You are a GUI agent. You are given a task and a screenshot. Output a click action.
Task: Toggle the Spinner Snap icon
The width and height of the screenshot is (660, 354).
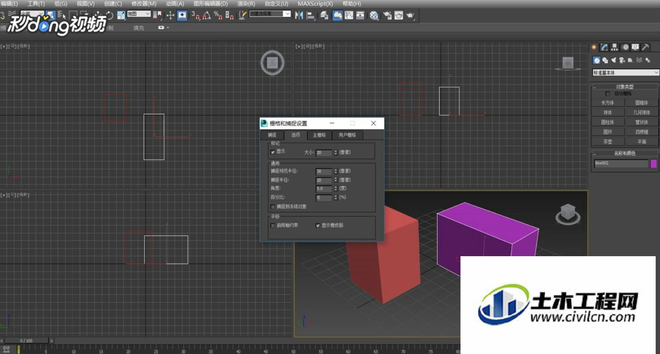coord(229,15)
